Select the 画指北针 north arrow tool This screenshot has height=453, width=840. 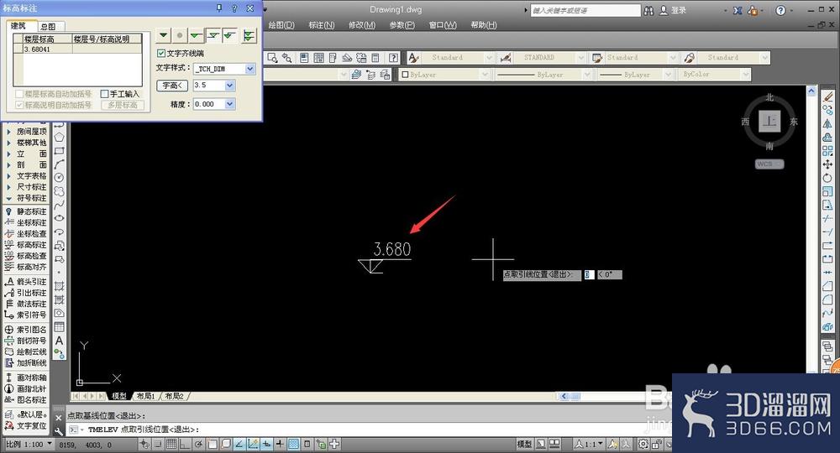click(x=26, y=388)
